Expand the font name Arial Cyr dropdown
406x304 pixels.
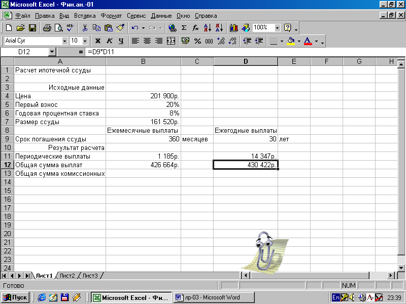coord(64,41)
